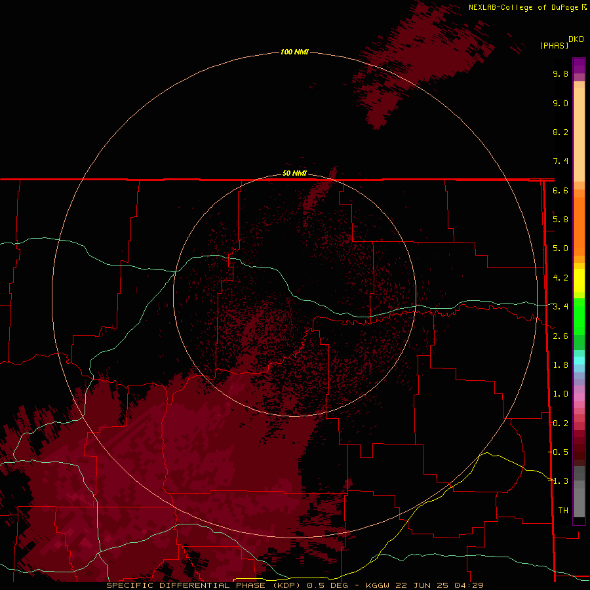Click the 100 NMI range ring label
590x590 pixels.
[294, 52]
